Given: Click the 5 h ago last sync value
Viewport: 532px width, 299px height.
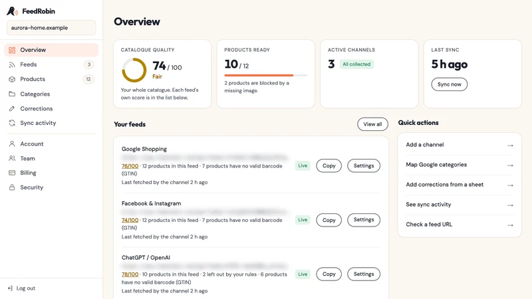Looking at the screenshot, I should coord(450,64).
